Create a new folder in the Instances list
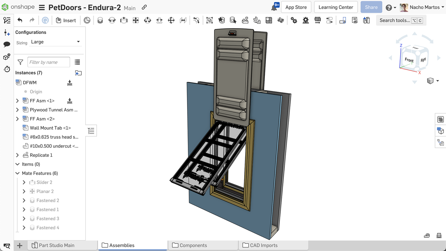This screenshot has width=446, height=251. (78, 73)
